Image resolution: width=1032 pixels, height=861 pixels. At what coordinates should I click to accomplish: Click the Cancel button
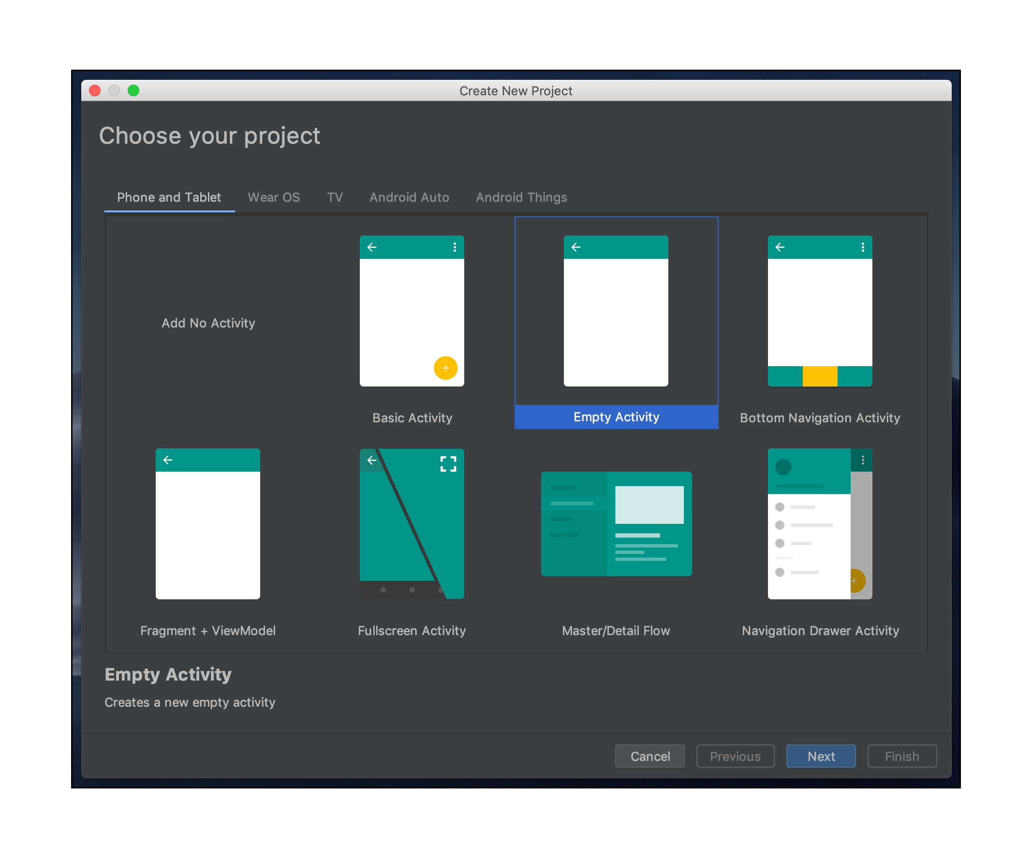pyautogui.click(x=649, y=757)
